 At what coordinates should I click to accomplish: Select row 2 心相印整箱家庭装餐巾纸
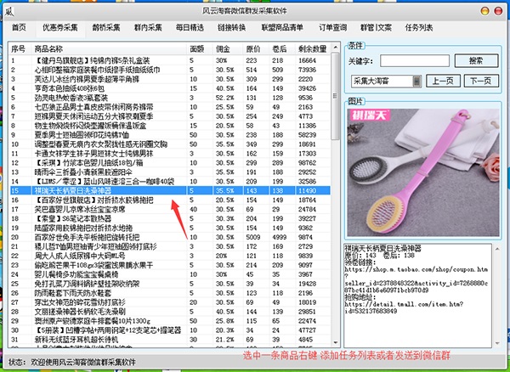(x=169, y=70)
